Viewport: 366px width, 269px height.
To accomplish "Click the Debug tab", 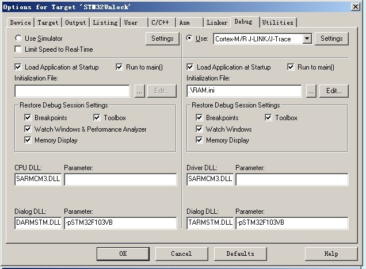I will click(245, 22).
